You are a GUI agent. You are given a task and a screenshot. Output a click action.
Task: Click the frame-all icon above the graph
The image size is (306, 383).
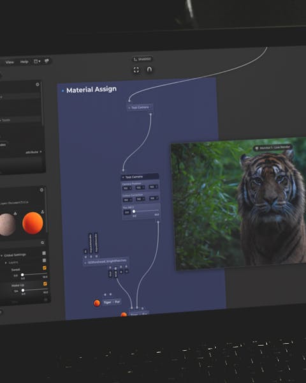[x=136, y=70]
